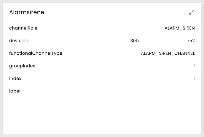Click the index row value 1
The width and height of the screenshot is (204, 137).
point(194,79)
